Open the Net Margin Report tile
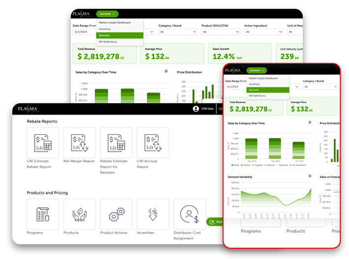Image resolution: width=349 pixels, height=259 pixels. (x=79, y=143)
